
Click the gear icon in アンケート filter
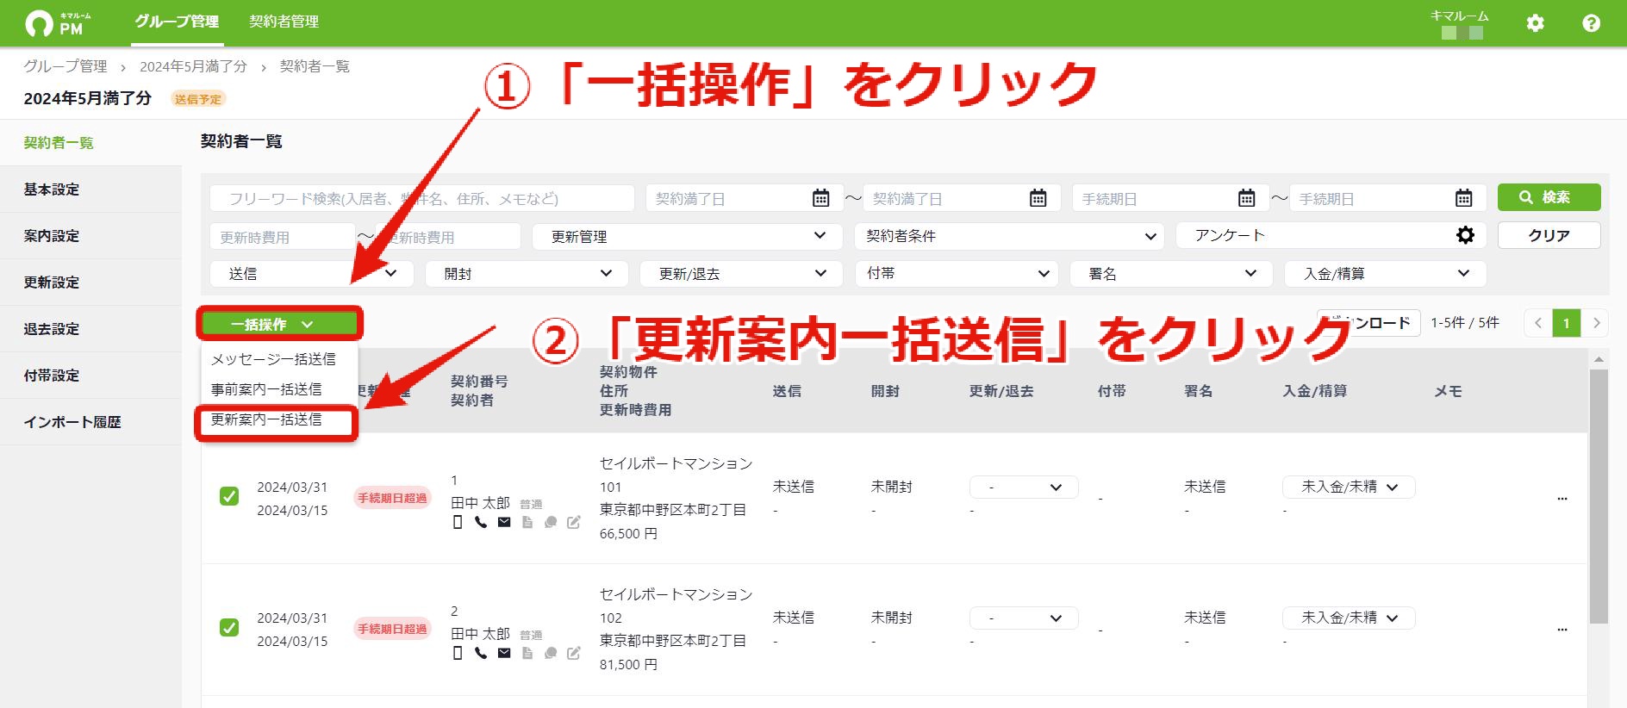1465,235
